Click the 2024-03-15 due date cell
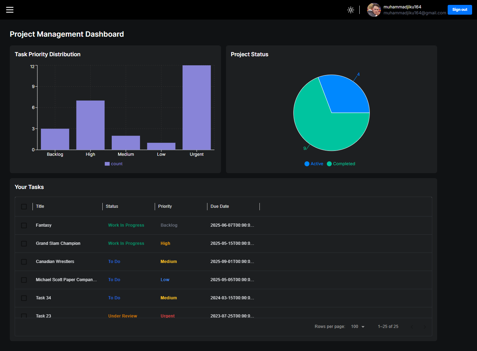The image size is (477, 351). [x=232, y=298]
